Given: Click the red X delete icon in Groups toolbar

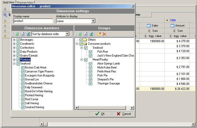Looking at the screenshot, I should (x=105, y=34).
